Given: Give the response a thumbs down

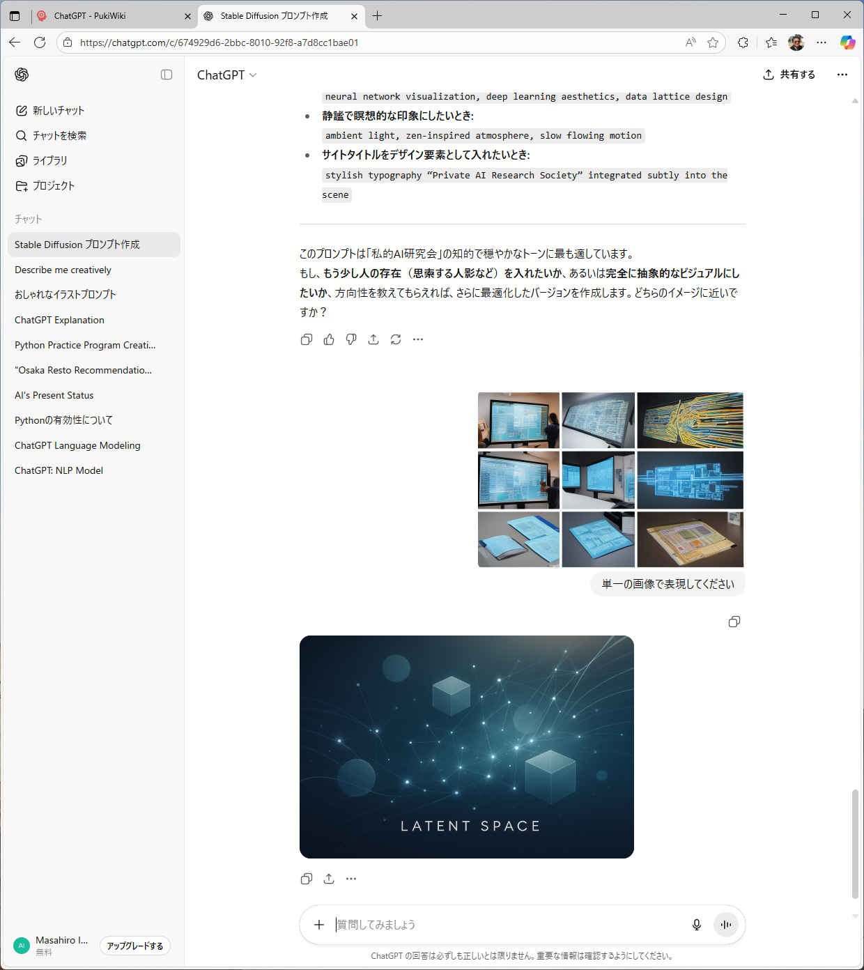Looking at the screenshot, I should pos(351,339).
